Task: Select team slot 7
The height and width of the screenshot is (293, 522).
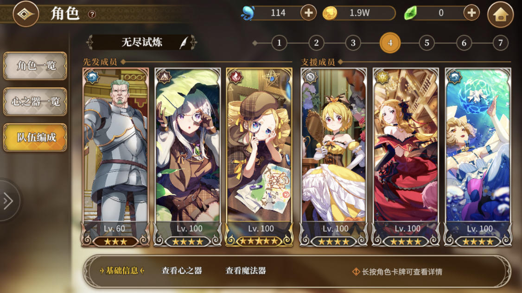Action: tap(500, 43)
